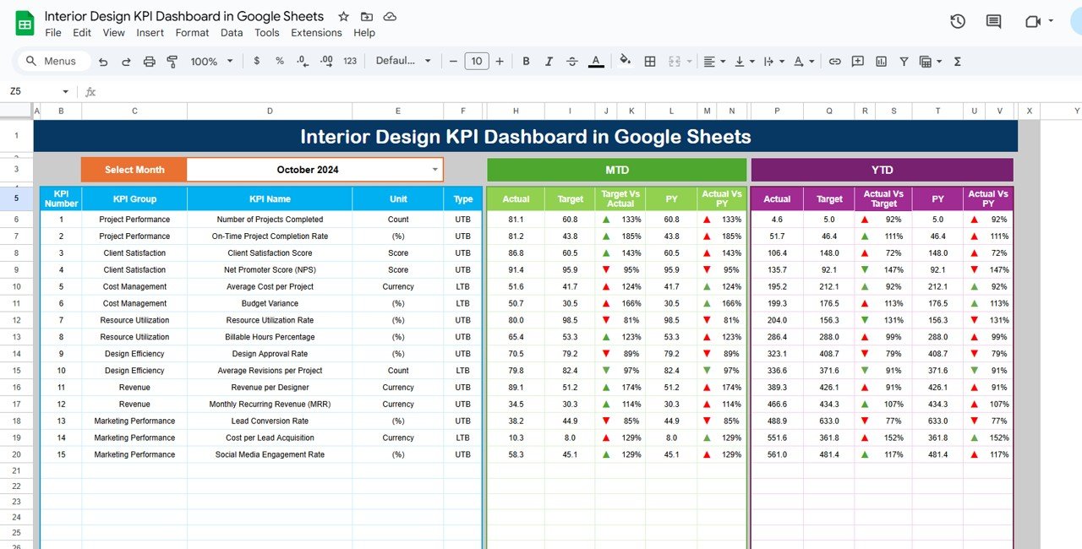Open the text rotation dropdown
This screenshot has width=1082, height=549.
point(805,62)
